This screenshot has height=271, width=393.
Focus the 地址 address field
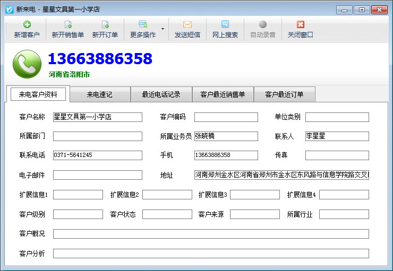click(281, 175)
